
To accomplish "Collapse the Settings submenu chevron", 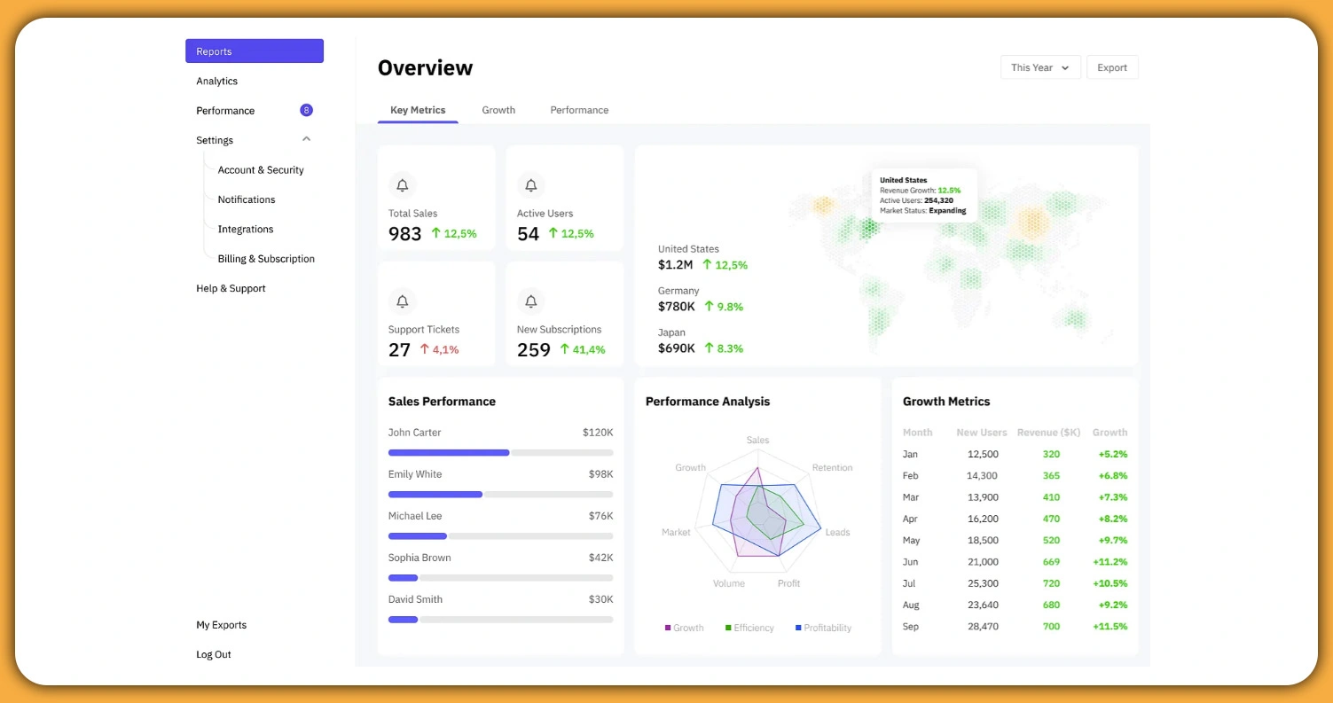I will pyautogui.click(x=306, y=139).
